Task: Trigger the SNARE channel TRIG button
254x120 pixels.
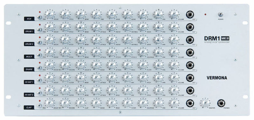Action: (39, 68)
